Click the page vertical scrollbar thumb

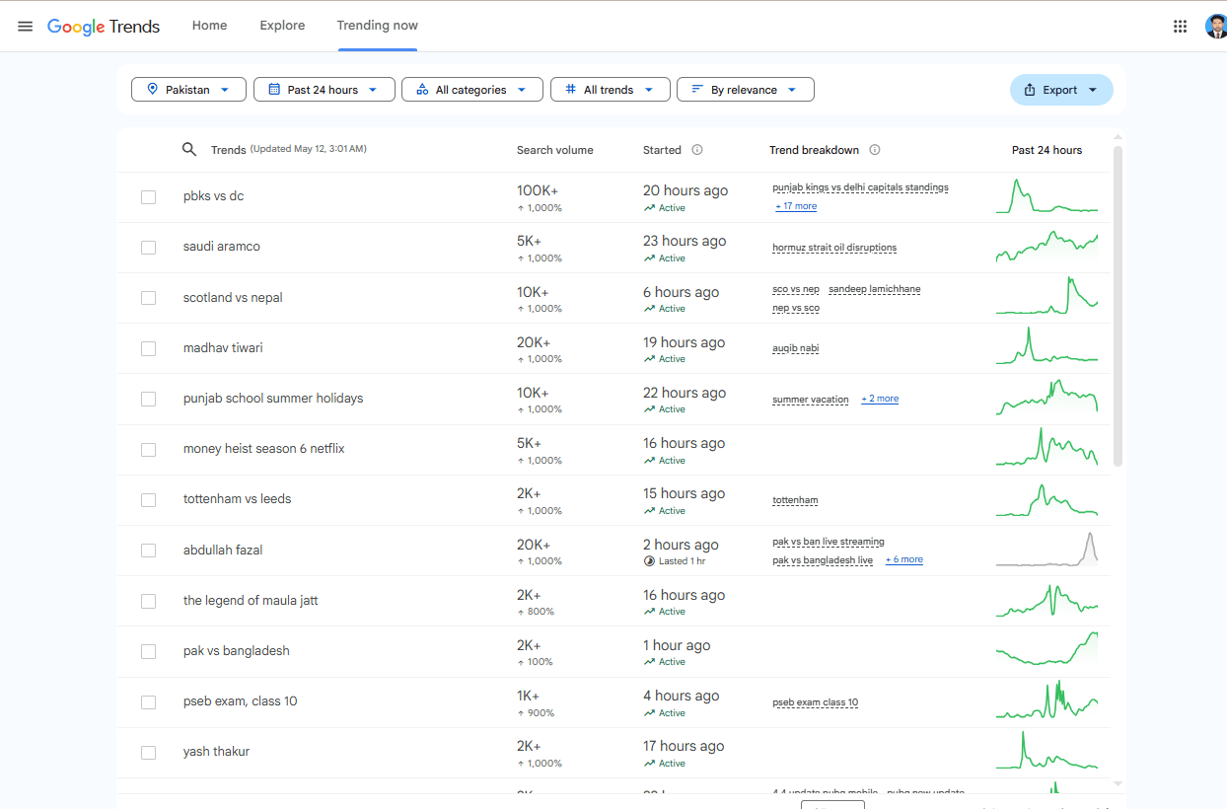pyautogui.click(x=1118, y=306)
